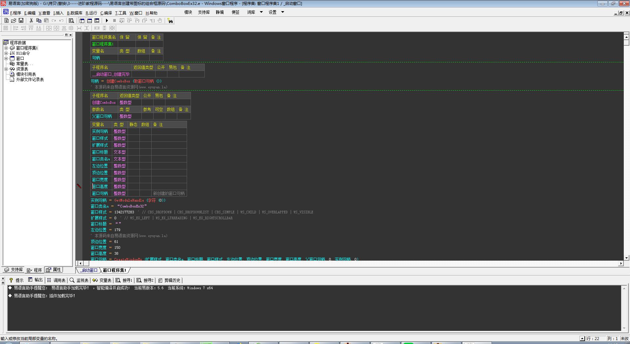Screen dimensions: 630x344
Task: Click the code editor horizontal scrollbar track
Action: (x=328, y=263)
